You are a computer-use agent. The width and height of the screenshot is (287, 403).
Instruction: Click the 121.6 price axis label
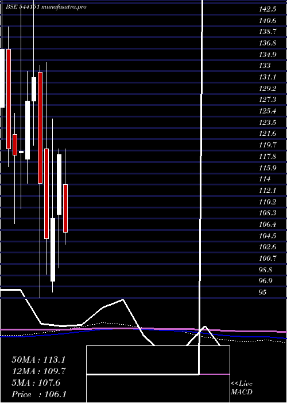(x=267, y=134)
